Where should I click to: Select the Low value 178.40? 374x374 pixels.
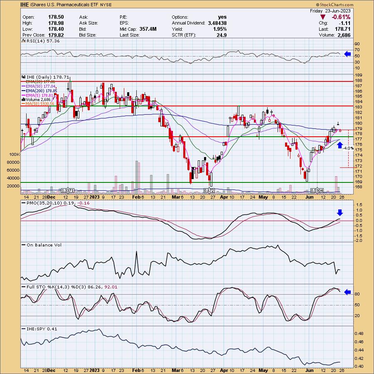tap(56, 29)
